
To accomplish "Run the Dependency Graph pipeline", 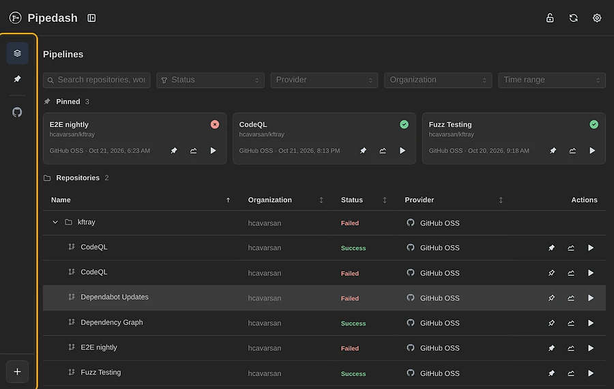I will point(591,323).
